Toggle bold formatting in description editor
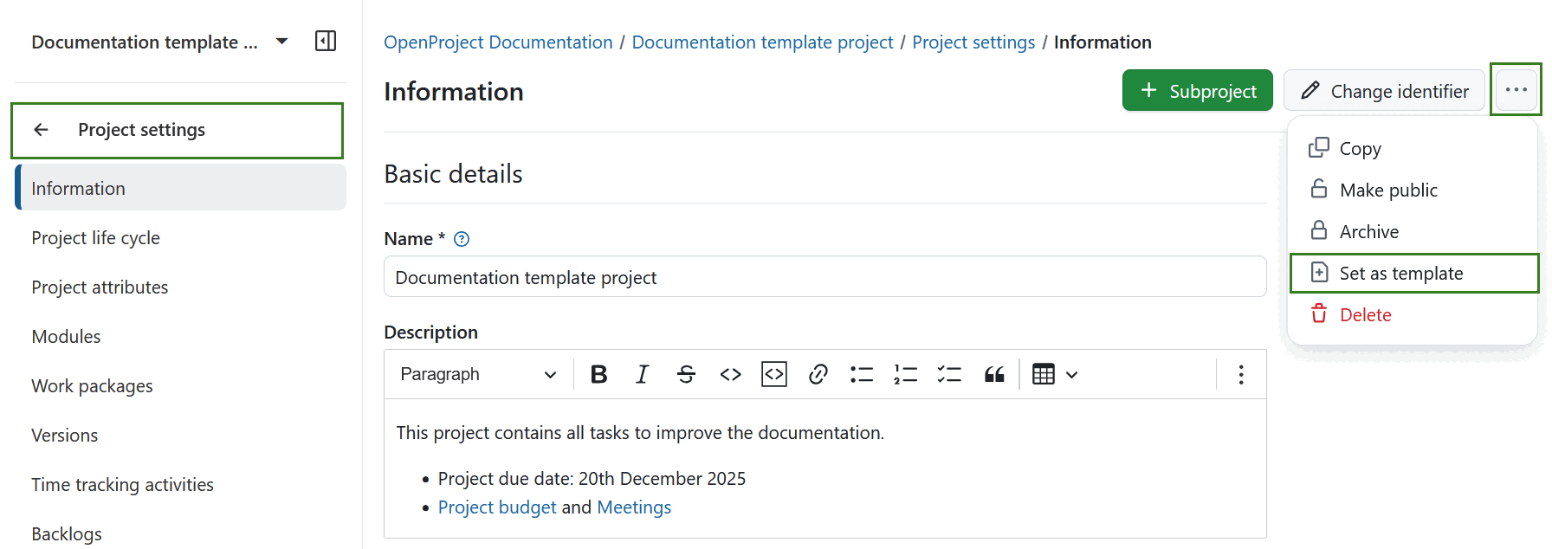Viewport: 1552px width, 549px height. coord(598,374)
